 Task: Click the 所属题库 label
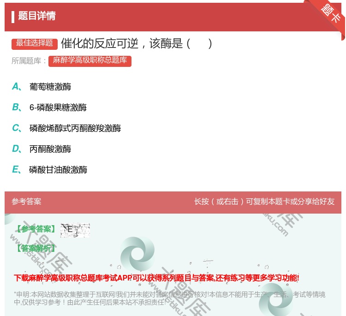pos(29,61)
